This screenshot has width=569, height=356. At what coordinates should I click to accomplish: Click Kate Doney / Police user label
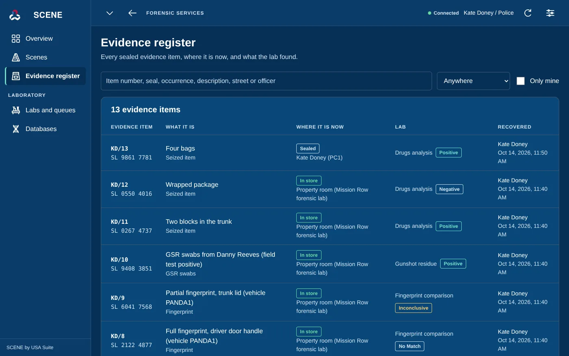tap(489, 13)
